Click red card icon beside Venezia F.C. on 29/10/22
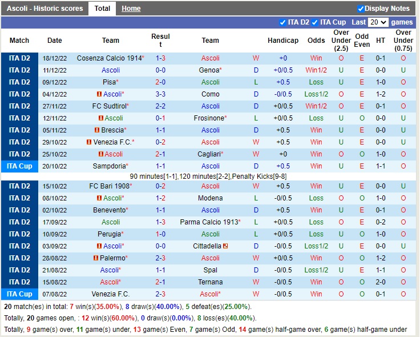Image resolution: width=420 pixels, height=337 pixels. (x=88, y=142)
